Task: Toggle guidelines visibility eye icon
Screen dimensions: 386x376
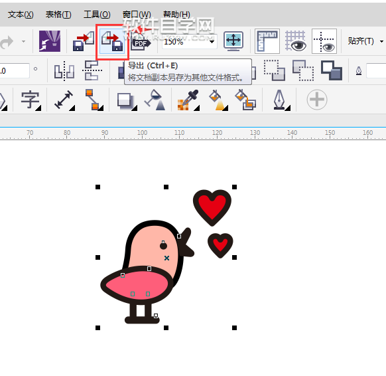Action: (x=324, y=41)
